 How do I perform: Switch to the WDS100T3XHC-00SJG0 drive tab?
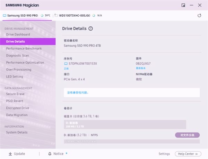[x=75, y=16]
